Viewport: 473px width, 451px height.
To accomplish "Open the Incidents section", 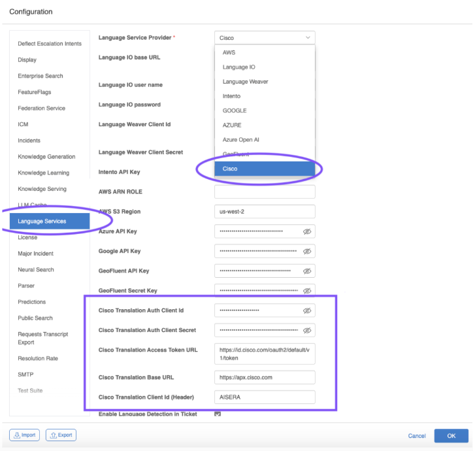I will (x=50, y=141).
